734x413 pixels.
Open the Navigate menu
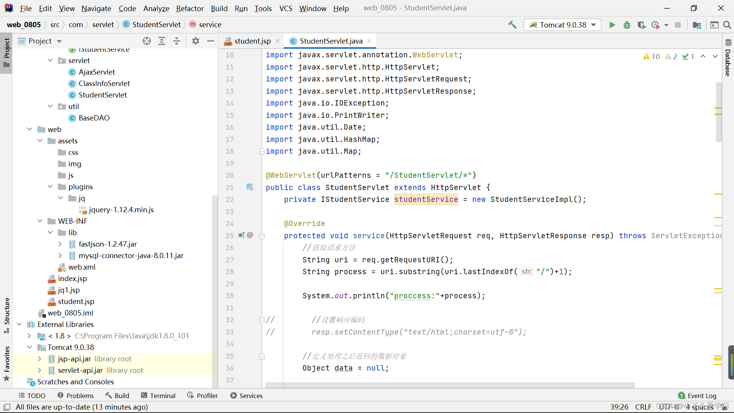pyautogui.click(x=96, y=8)
